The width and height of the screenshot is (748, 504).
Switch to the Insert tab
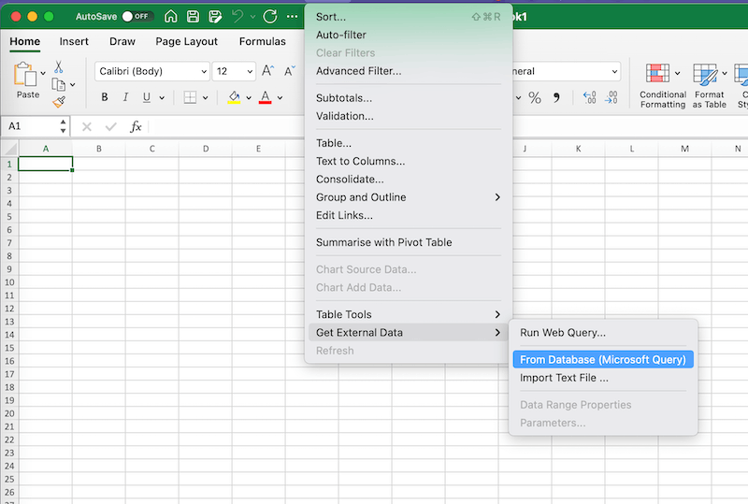pyautogui.click(x=74, y=41)
